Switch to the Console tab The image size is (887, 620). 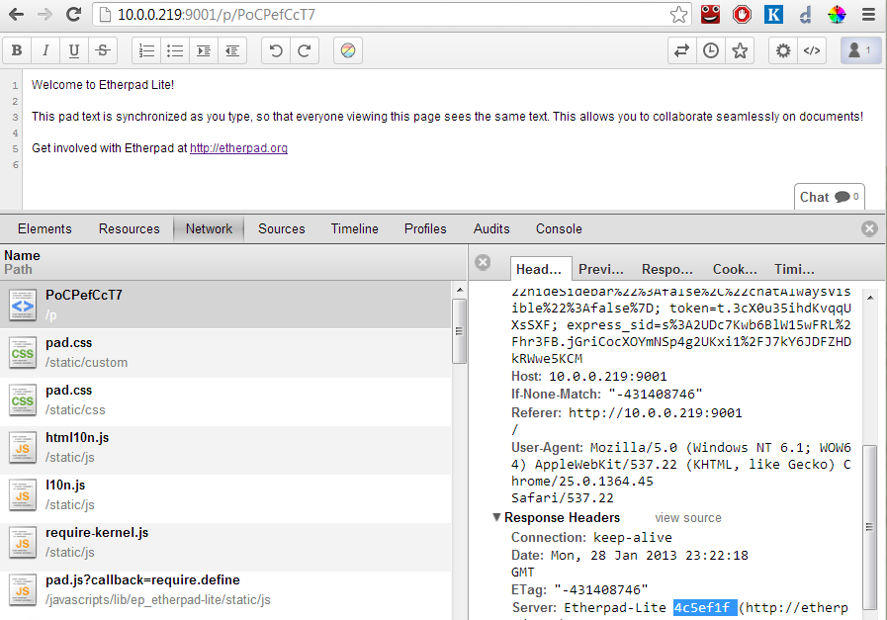pos(559,228)
